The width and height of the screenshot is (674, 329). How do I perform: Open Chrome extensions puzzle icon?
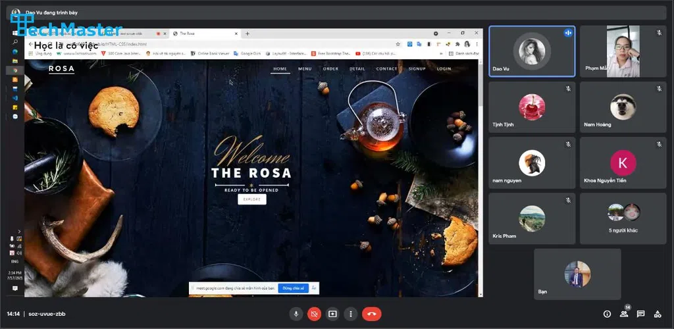(457, 44)
